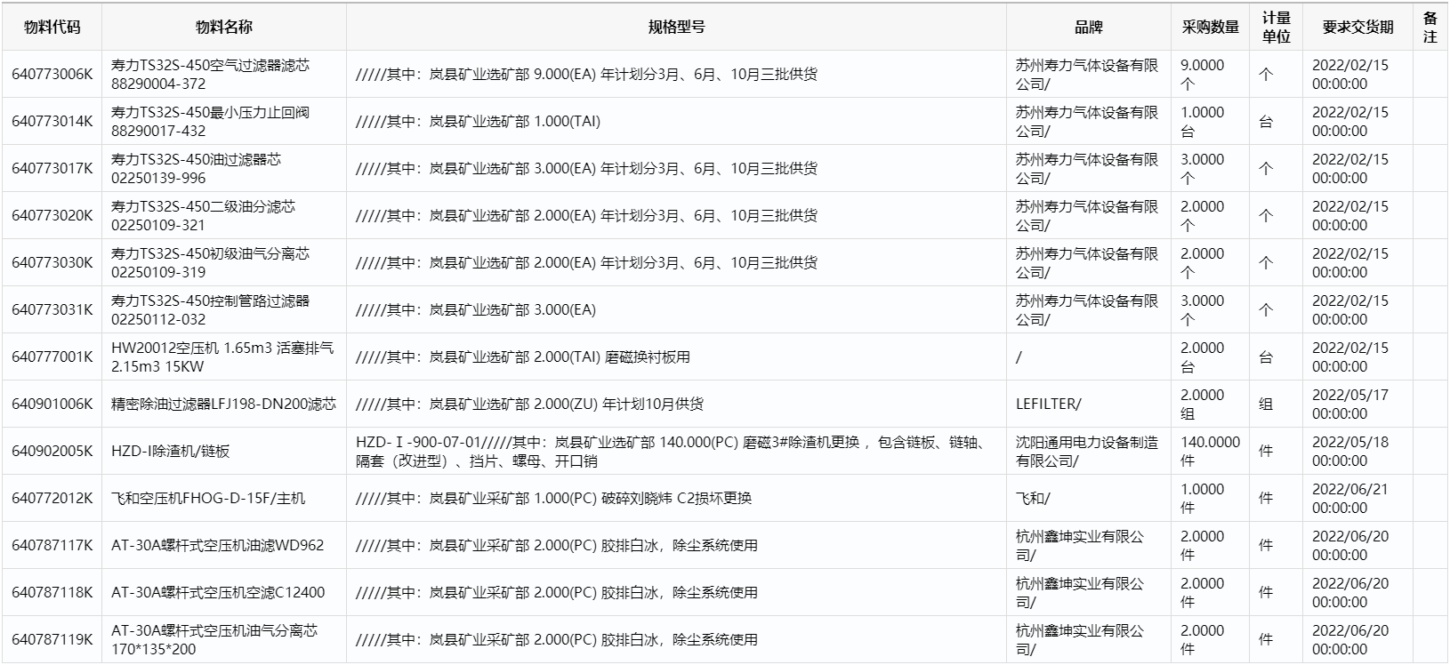Viewport: 1450px width, 665px height.
Task: Select material code 640787119K
Action: (x=52, y=640)
